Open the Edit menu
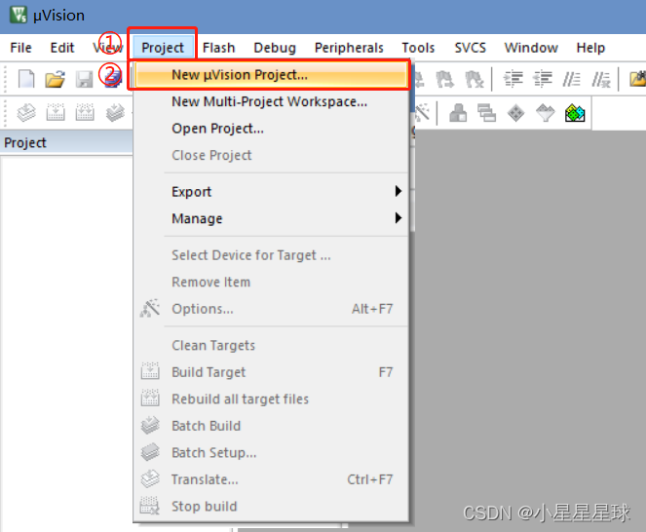The width and height of the screenshot is (646, 532). tap(62, 48)
